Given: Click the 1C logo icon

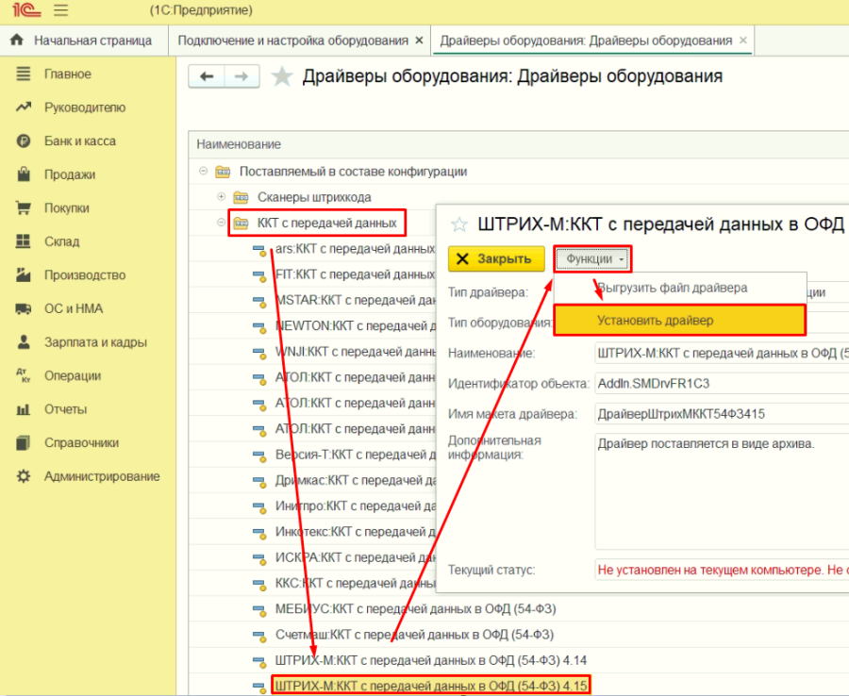Looking at the screenshot, I should [26, 11].
